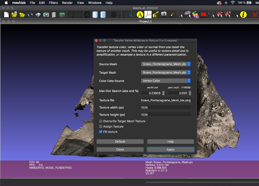Click the yellow Get Info 'i' icon
The width and height of the screenshot is (259, 186).
point(243,15)
